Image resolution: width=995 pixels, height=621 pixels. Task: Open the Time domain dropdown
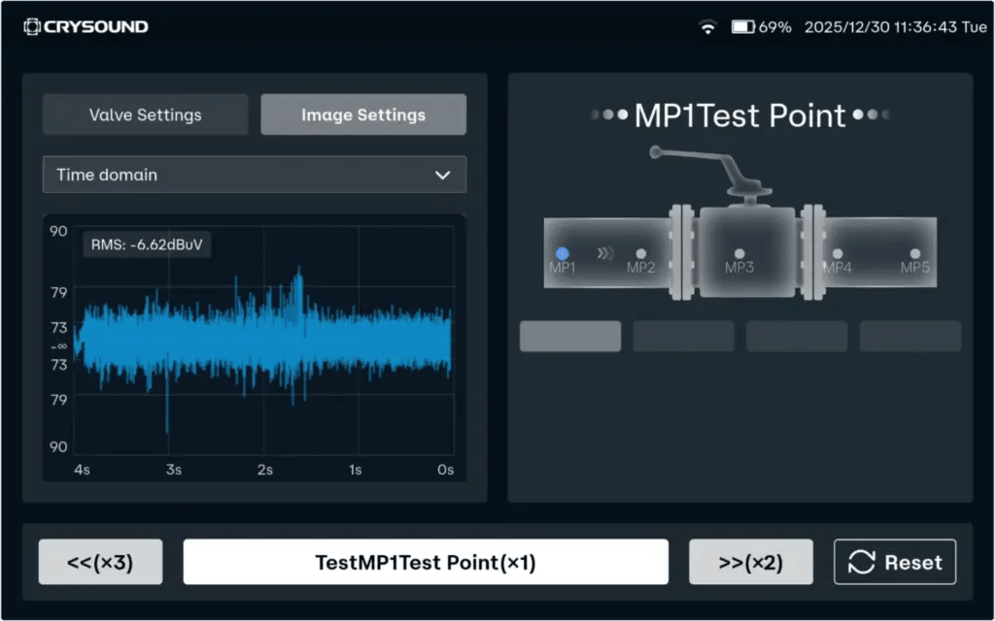(x=254, y=175)
